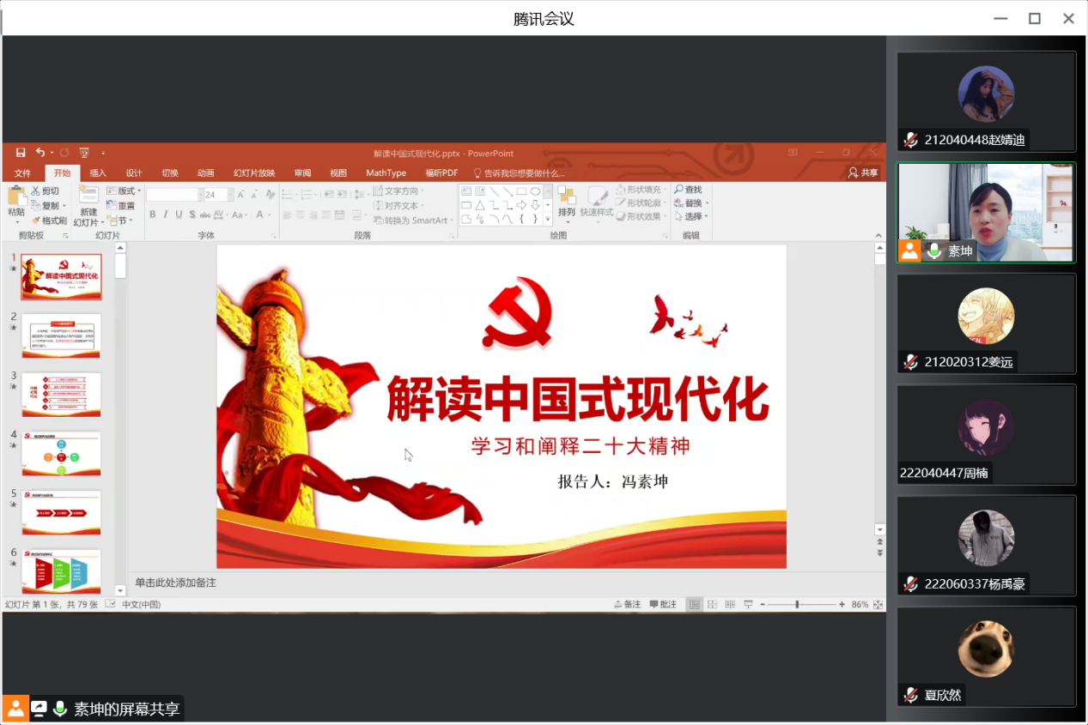Click the Save icon in quick access toolbar
This screenshot has height=725, width=1088.
click(21, 153)
